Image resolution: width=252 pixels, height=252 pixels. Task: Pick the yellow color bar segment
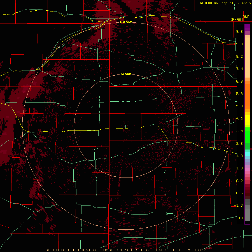[x=247, y=120]
